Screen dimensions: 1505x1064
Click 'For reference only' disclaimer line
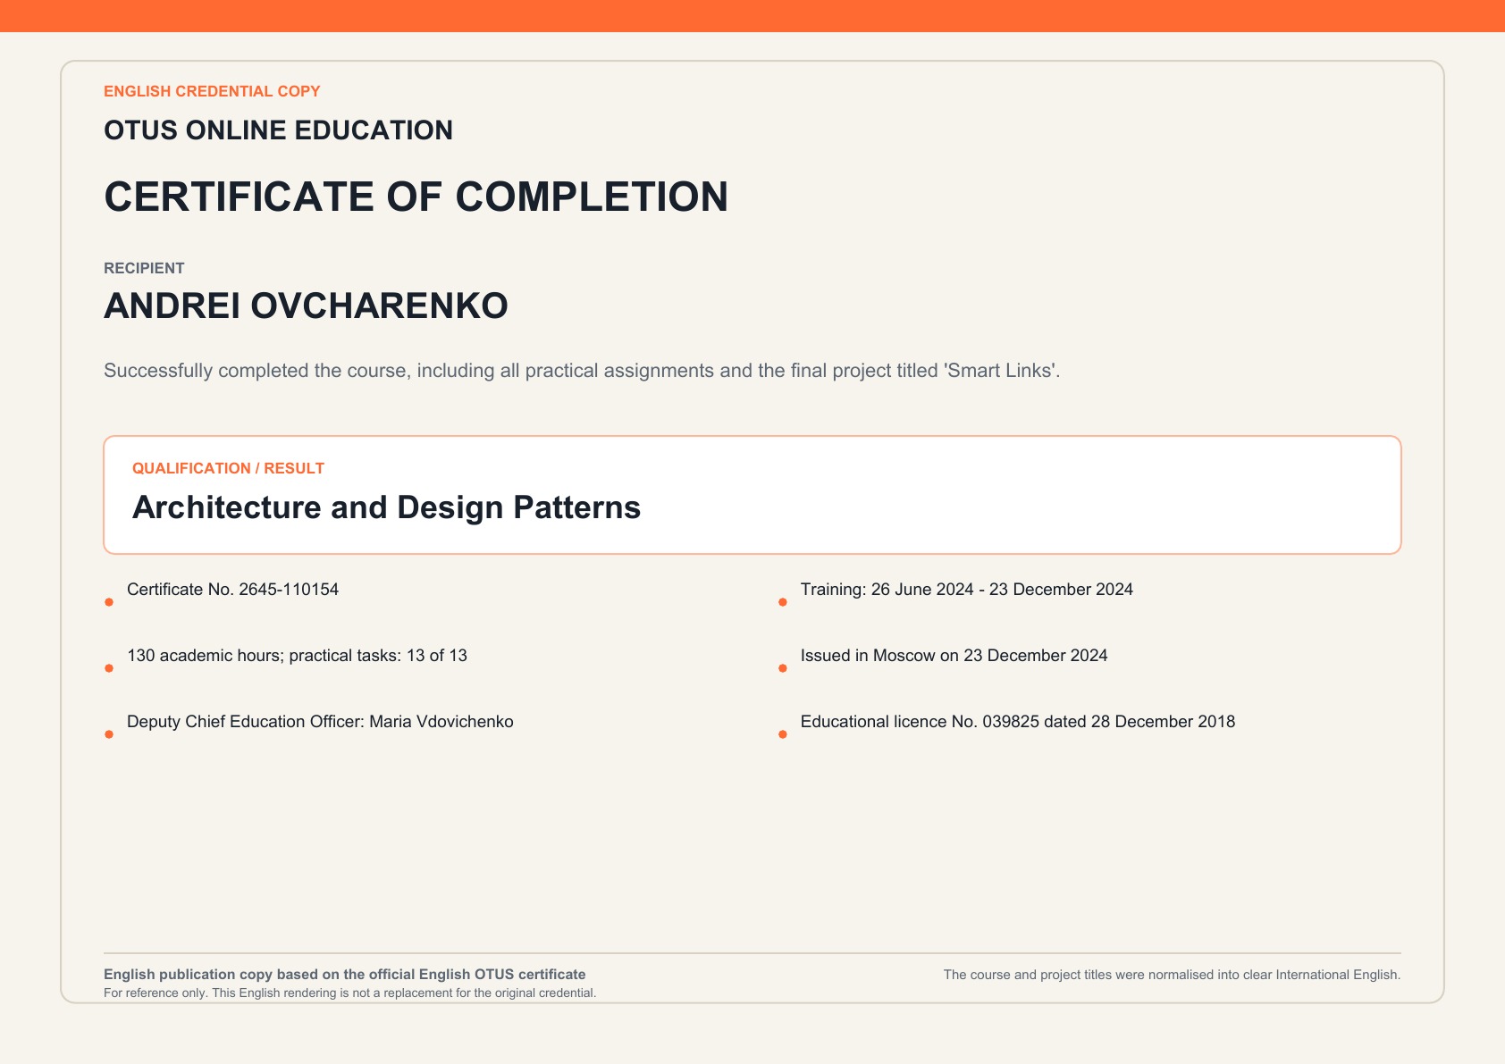[x=349, y=993]
